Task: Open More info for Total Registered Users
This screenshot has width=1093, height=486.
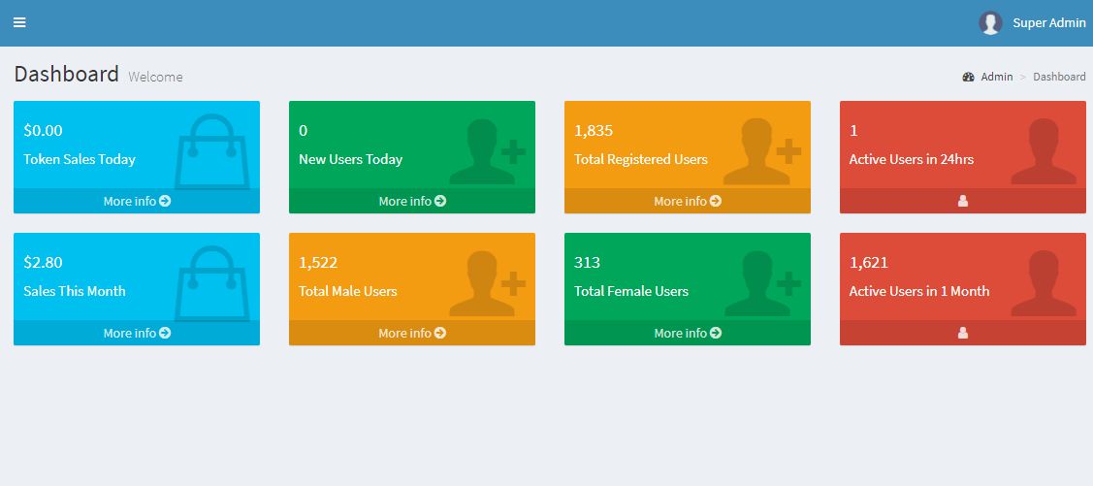Action: point(688,201)
